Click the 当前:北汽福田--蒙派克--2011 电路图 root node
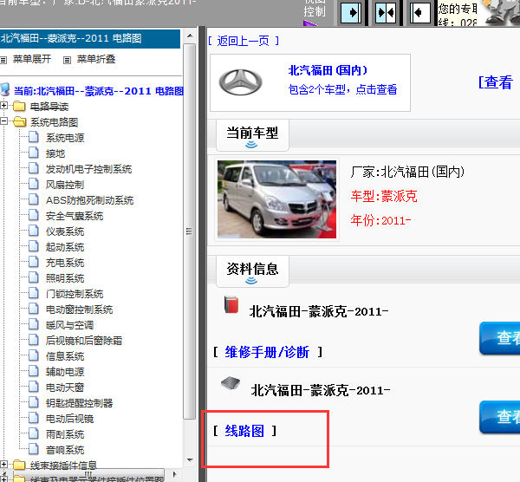The image size is (520, 482). tap(99, 91)
